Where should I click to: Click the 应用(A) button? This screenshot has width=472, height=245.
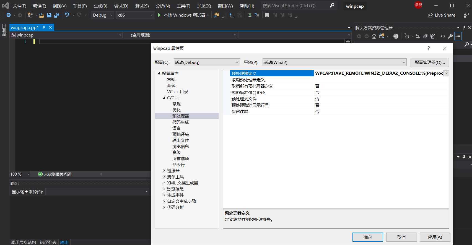click(435, 237)
